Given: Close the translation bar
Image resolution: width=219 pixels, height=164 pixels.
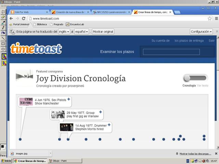Looking at the screenshot, I should (217, 31).
